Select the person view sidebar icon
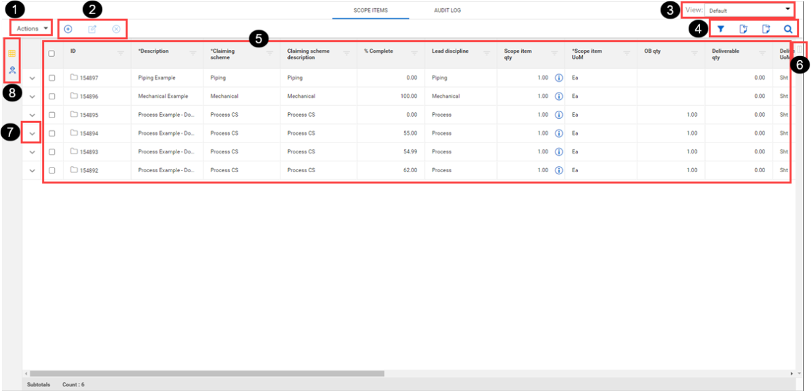This screenshot has height=391, width=811. pyautogui.click(x=12, y=70)
